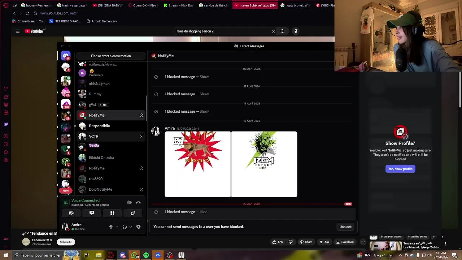Click Unblock button
This screenshot has height=260, width=462.
[x=345, y=227]
